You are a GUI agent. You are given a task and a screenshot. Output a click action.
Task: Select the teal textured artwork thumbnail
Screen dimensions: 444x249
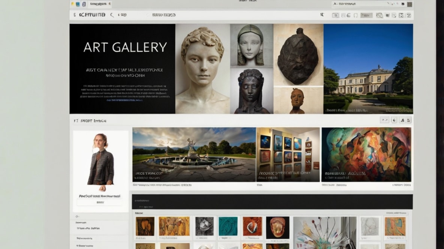pos(228,226)
